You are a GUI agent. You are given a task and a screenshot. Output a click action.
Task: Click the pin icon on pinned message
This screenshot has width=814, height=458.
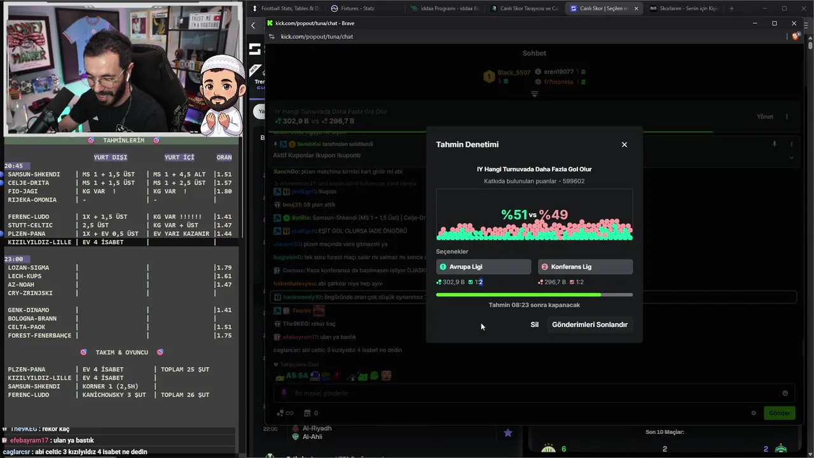pyautogui.click(x=774, y=144)
